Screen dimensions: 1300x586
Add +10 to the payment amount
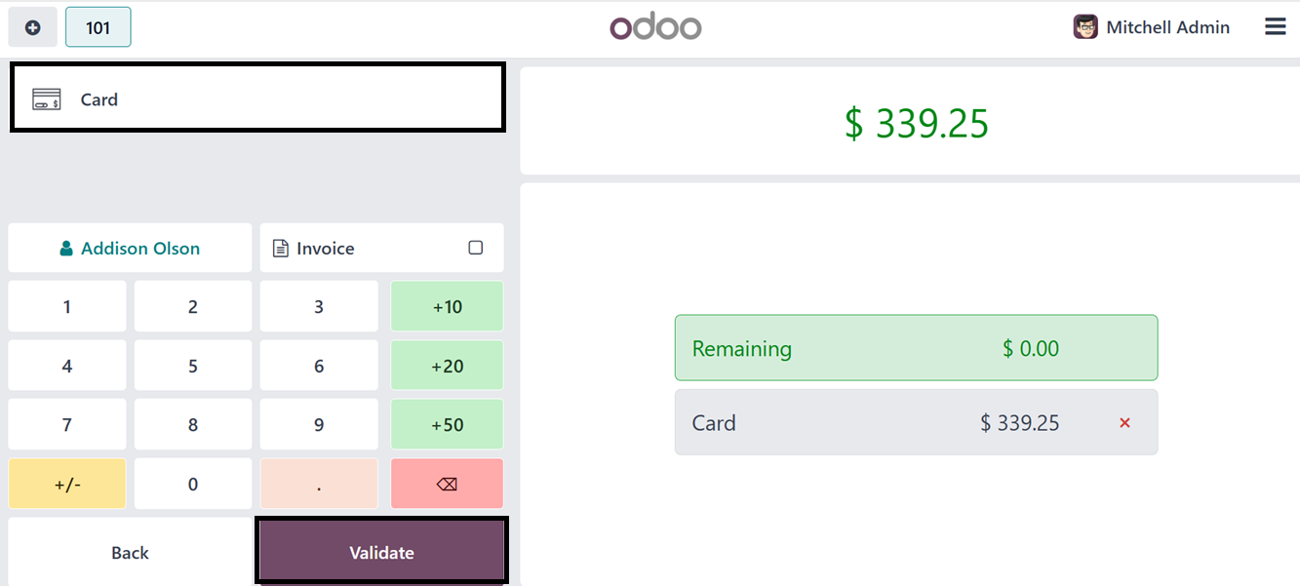[x=447, y=307]
